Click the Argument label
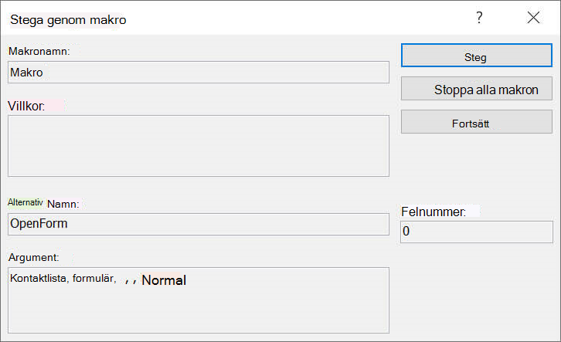This screenshot has height=342, width=561. (x=34, y=257)
